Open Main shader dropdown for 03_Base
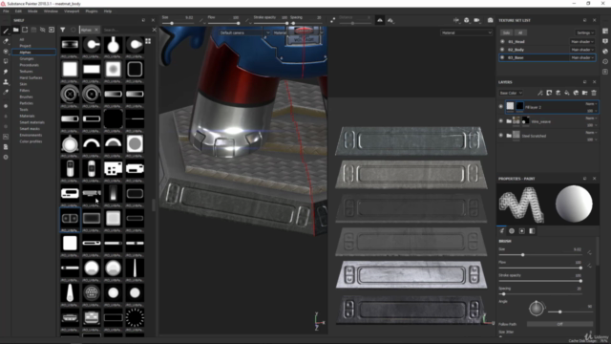Screen dimensions: 611x344 [x=582, y=57]
